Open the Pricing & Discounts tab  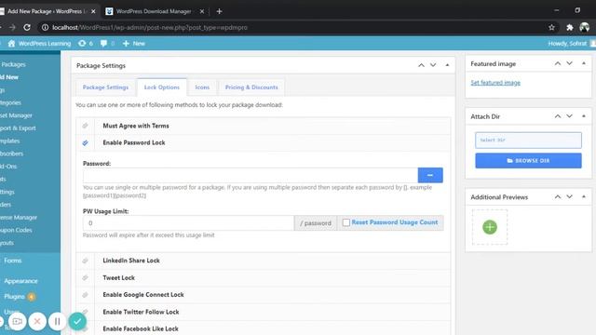(x=251, y=87)
